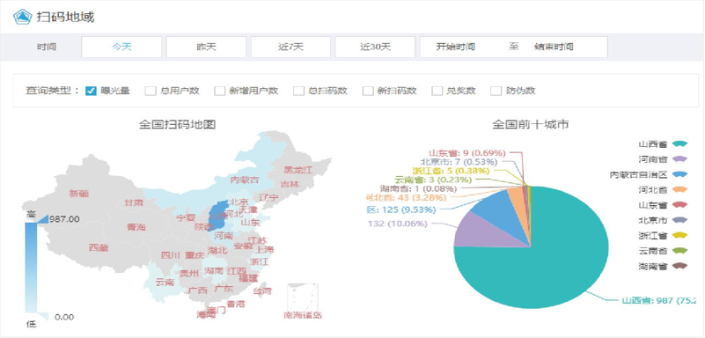The image size is (705, 338).
Task: Tick the 总扫码数 checkbox
Action: coord(298,91)
